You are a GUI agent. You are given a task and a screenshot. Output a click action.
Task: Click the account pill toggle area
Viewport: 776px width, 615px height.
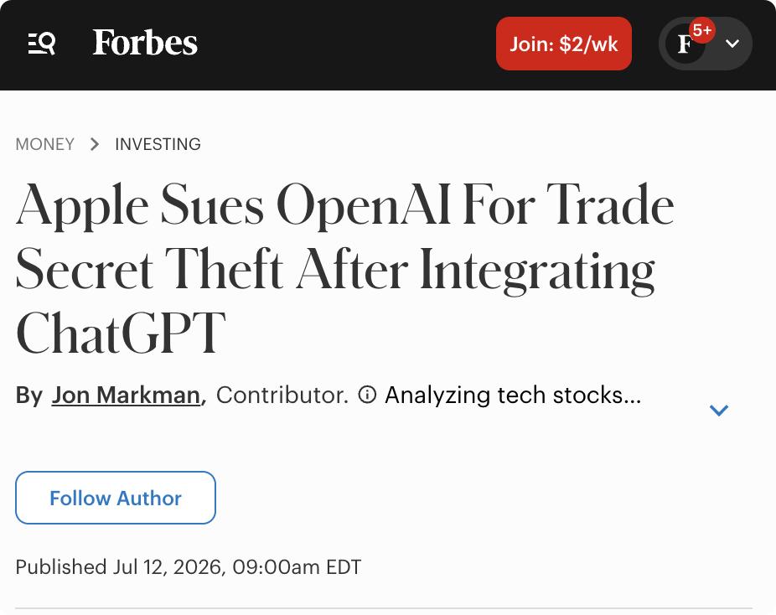coord(706,44)
